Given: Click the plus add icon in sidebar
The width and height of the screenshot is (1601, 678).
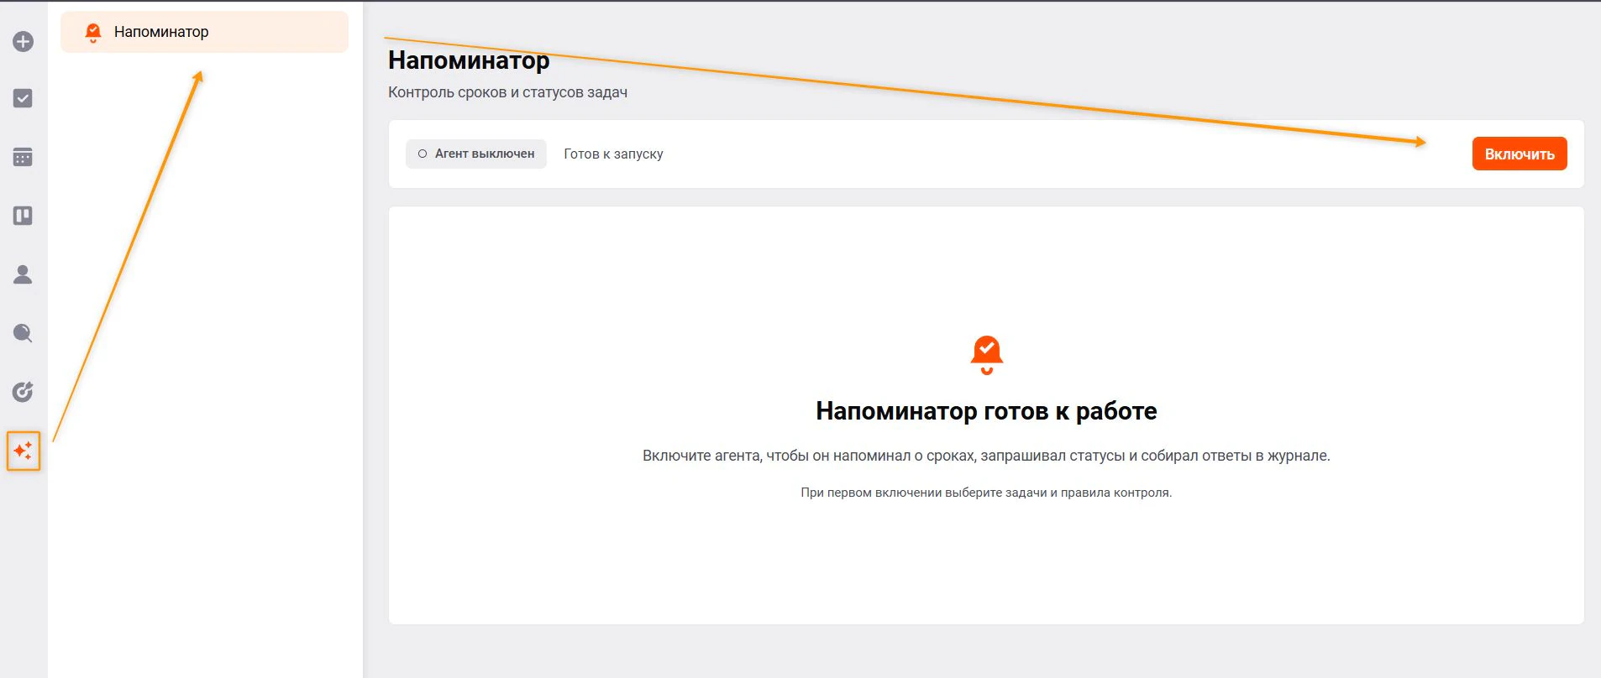Looking at the screenshot, I should point(23,41).
